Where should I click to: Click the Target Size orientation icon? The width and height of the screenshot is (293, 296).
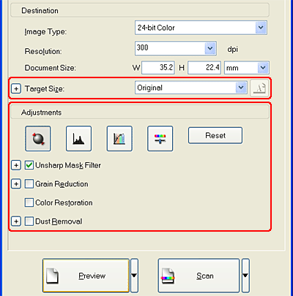coord(259,88)
